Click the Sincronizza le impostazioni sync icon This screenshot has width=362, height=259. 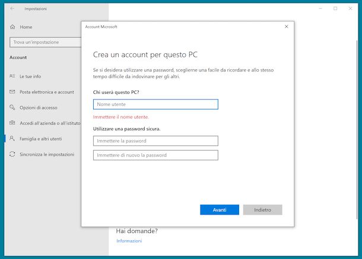tap(12, 154)
